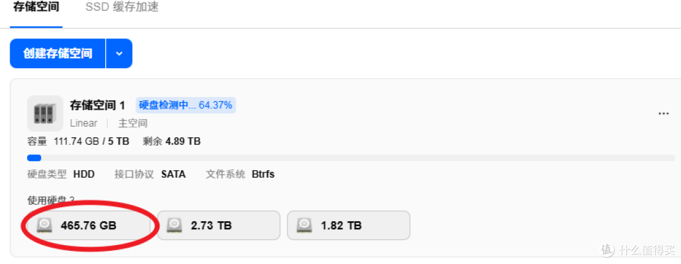This screenshot has height=264, width=681.
Task: Click the 1.82 TB hard disk icon
Action: (x=305, y=226)
